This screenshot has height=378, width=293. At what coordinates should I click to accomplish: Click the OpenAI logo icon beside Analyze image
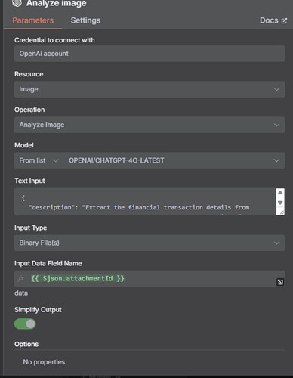pos(17,3)
